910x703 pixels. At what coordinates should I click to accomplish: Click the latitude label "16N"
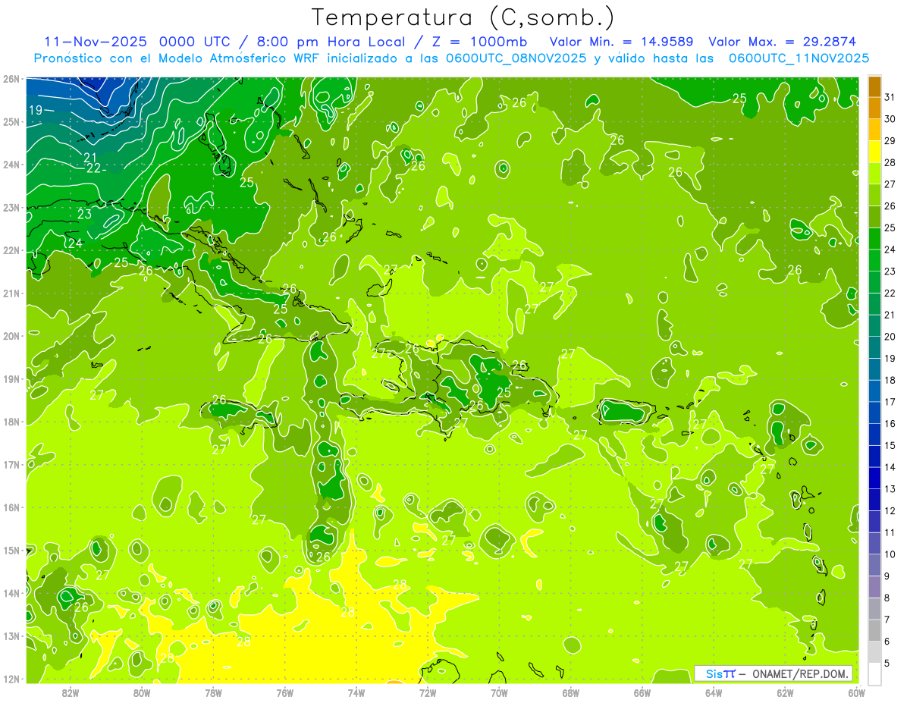[x=11, y=507]
